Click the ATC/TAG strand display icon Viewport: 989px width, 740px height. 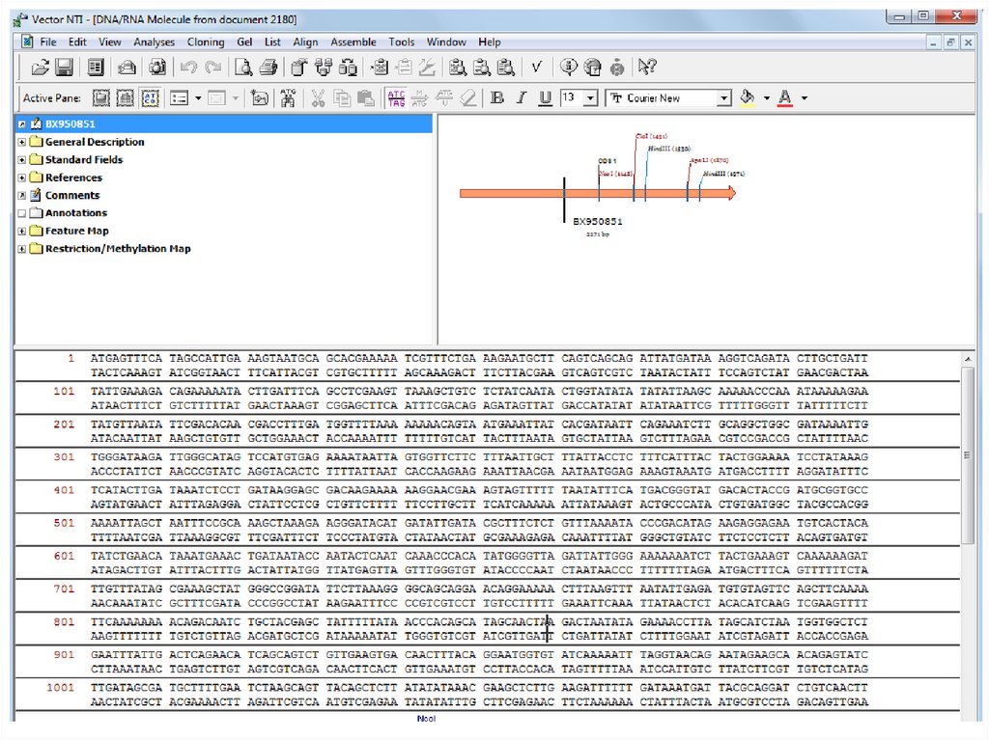(x=396, y=98)
